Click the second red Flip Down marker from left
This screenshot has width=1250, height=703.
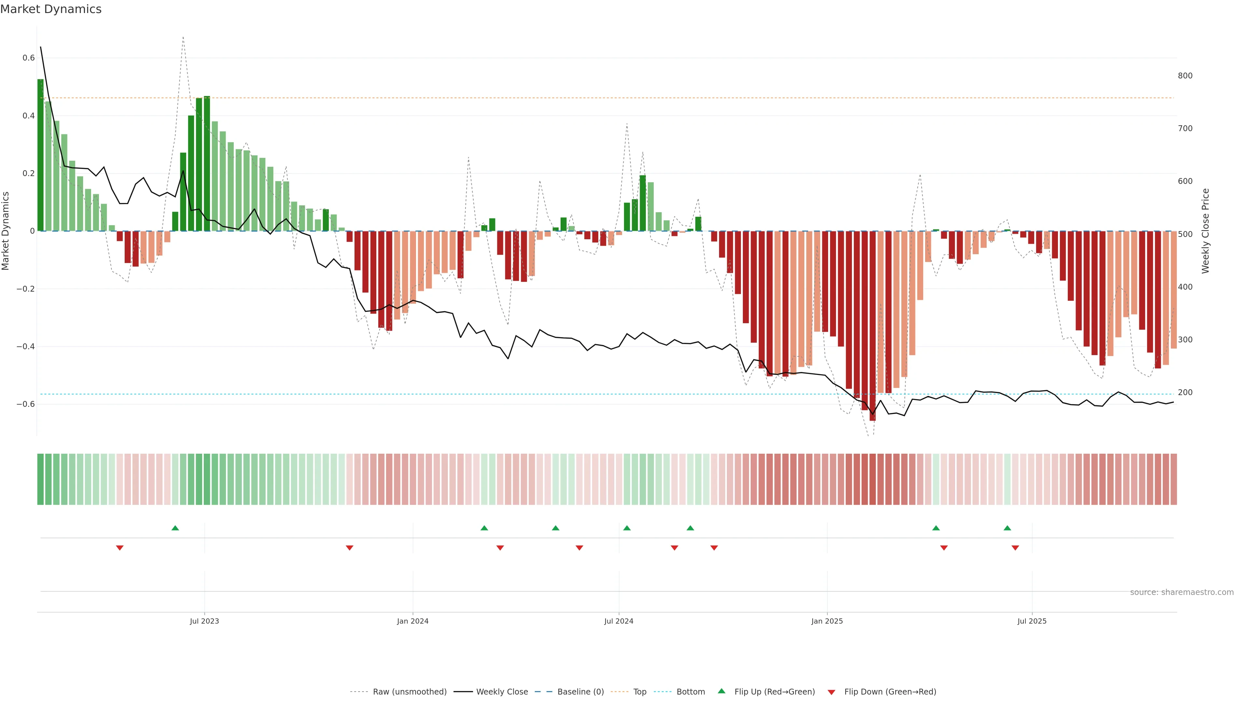coord(349,548)
